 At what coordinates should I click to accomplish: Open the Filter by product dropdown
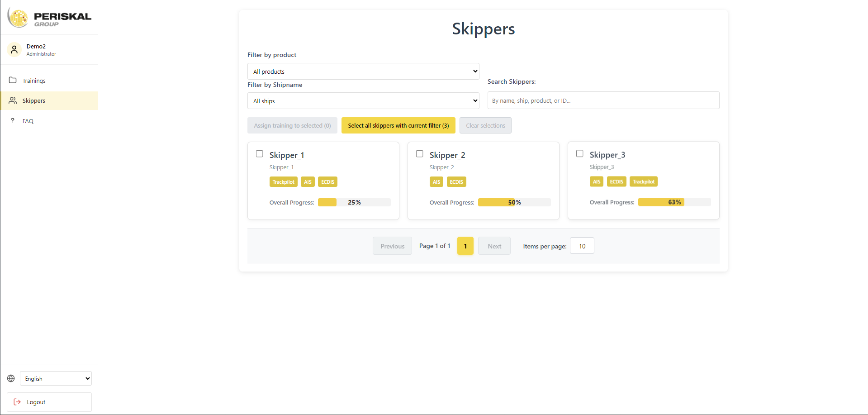(x=363, y=72)
